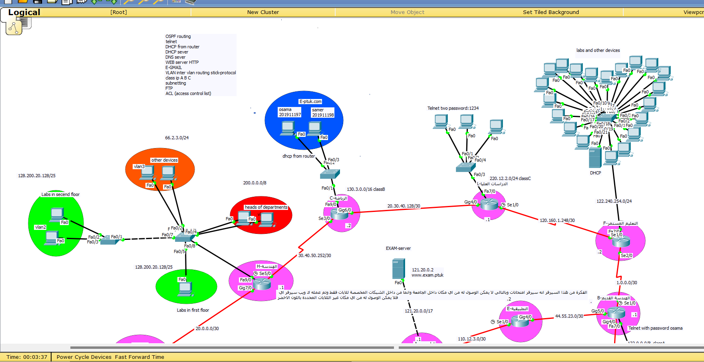Viewport: 704px width, 362px height.
Task: Select the samer 201911198 PC
Action: pos(315,129)
